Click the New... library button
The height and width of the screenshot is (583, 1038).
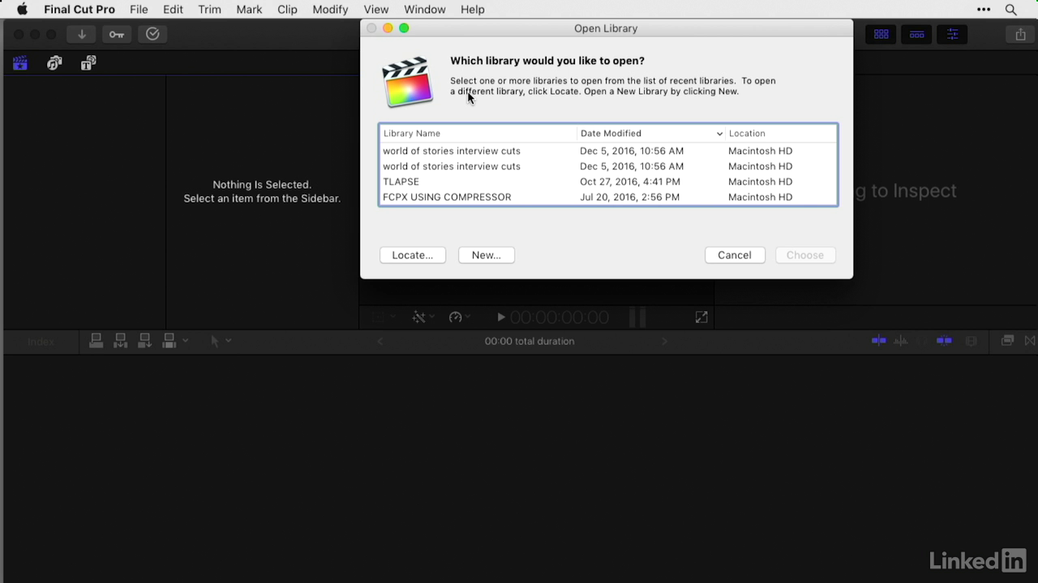point(487,255)
